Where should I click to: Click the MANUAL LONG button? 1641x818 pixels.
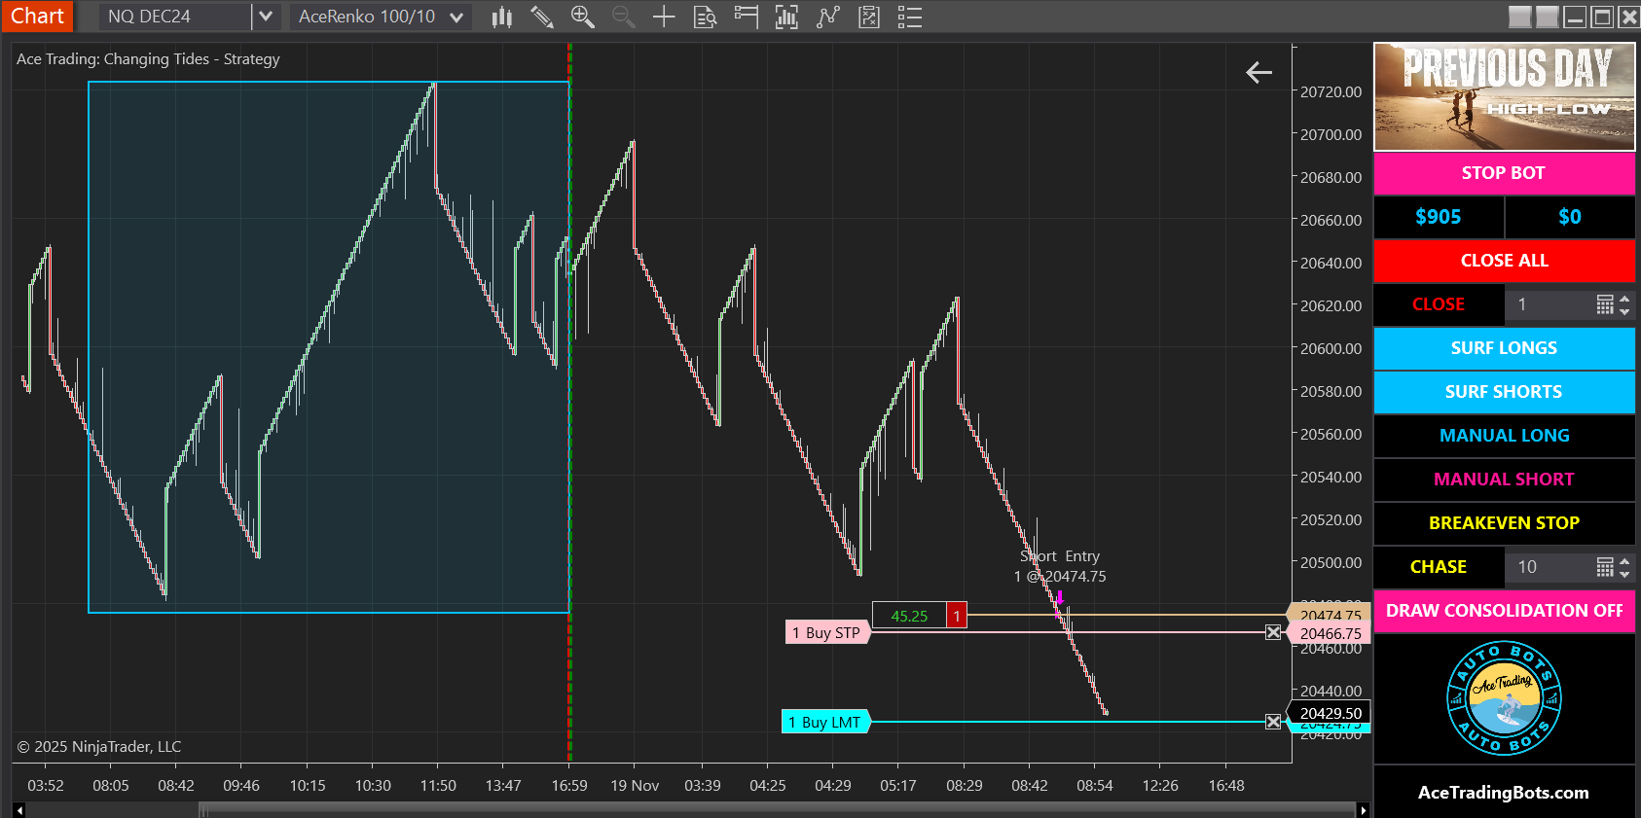click(x=1504, y=436)
